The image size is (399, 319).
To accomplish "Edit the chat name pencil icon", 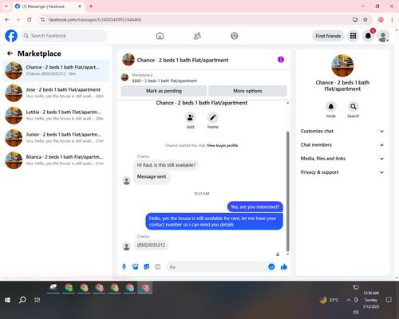I will [212, 117].
